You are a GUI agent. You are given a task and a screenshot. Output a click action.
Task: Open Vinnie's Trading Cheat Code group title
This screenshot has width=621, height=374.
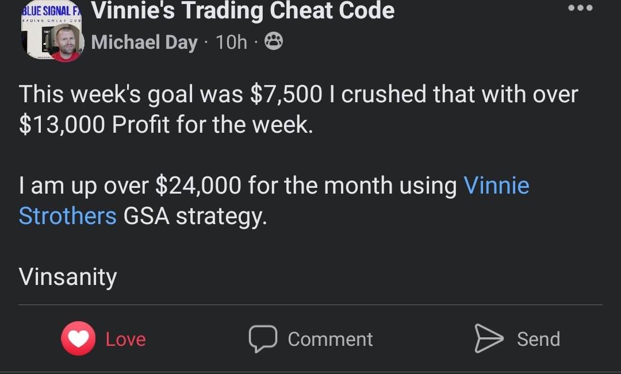coord(243,10)
